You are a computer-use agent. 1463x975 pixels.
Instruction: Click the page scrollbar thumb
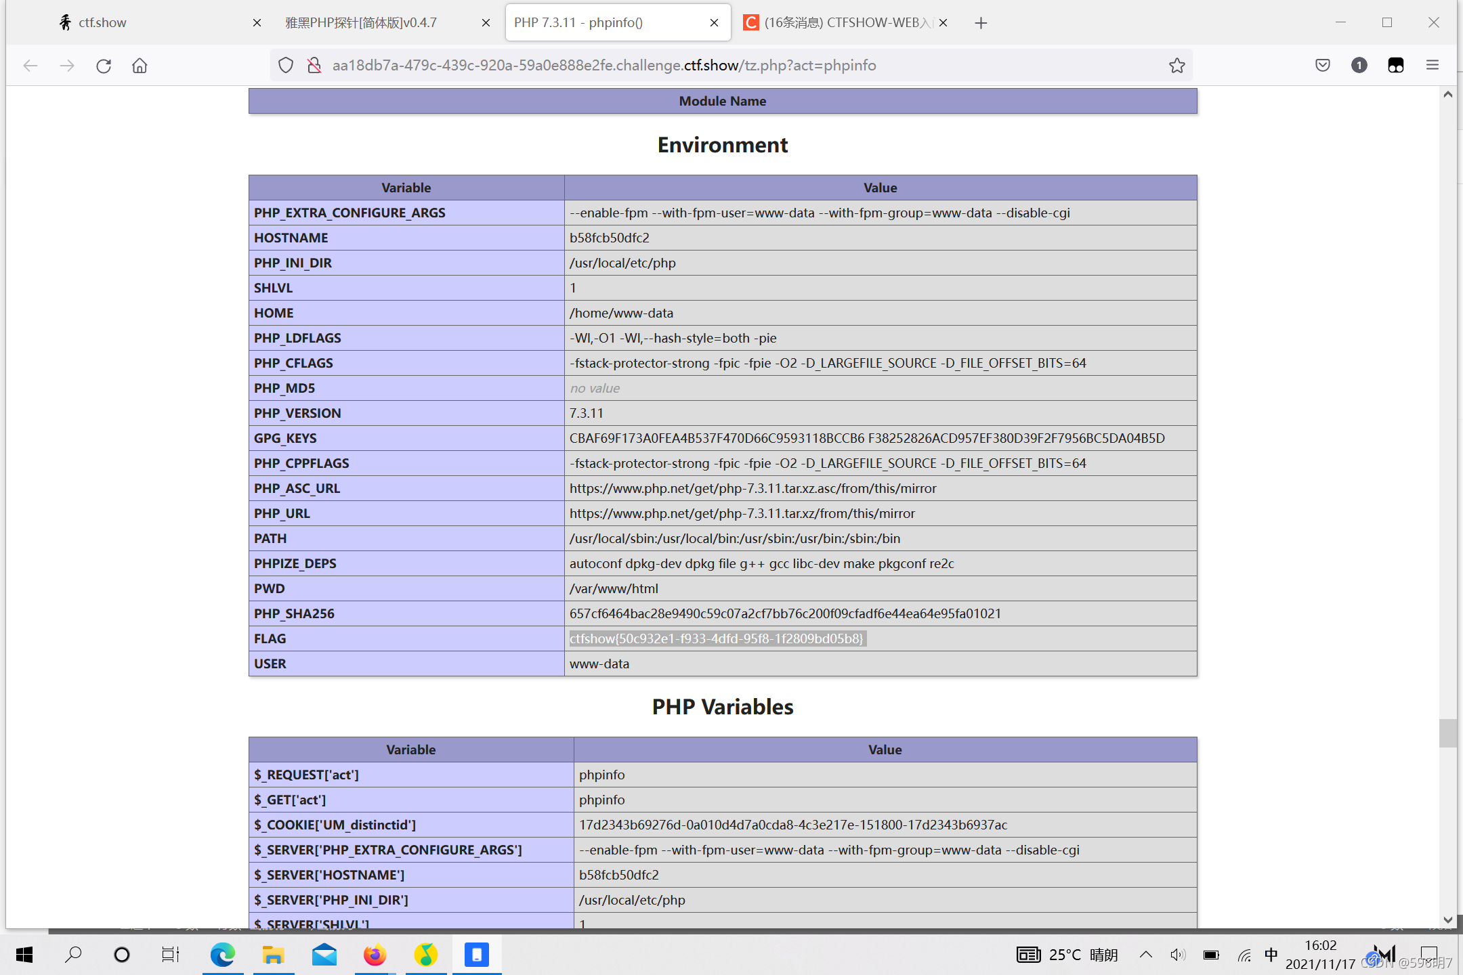1448,733
